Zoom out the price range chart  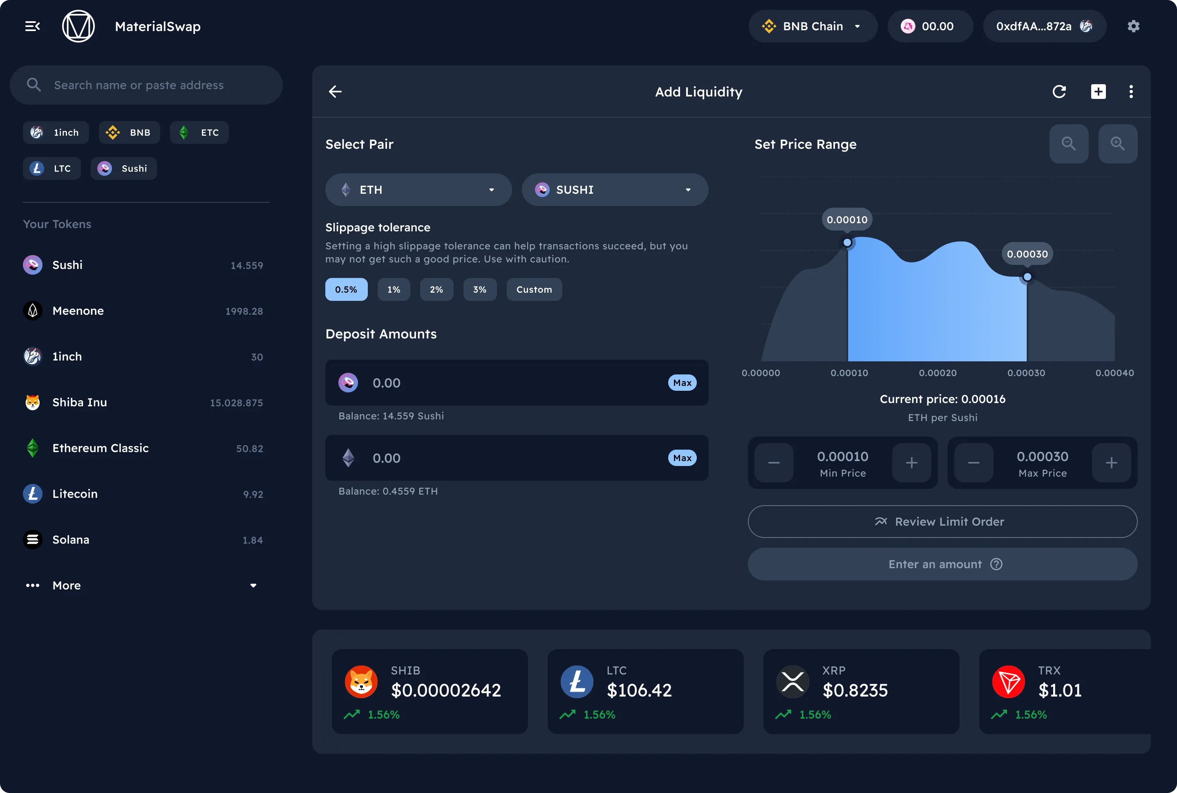click(x=1068, y=144)
